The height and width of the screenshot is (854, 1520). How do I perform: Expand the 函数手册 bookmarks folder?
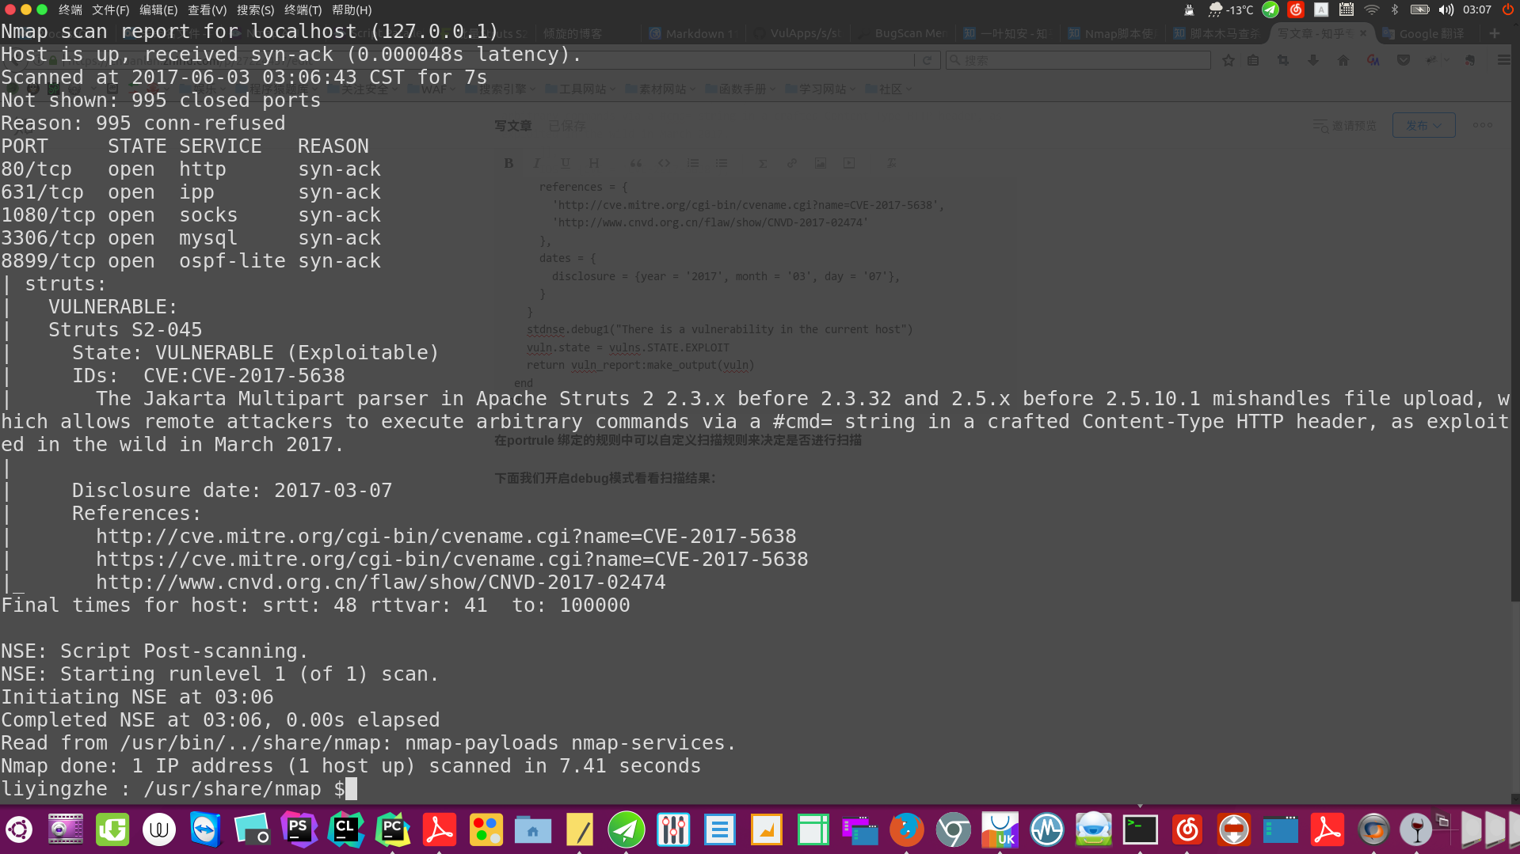click(741, 89)
